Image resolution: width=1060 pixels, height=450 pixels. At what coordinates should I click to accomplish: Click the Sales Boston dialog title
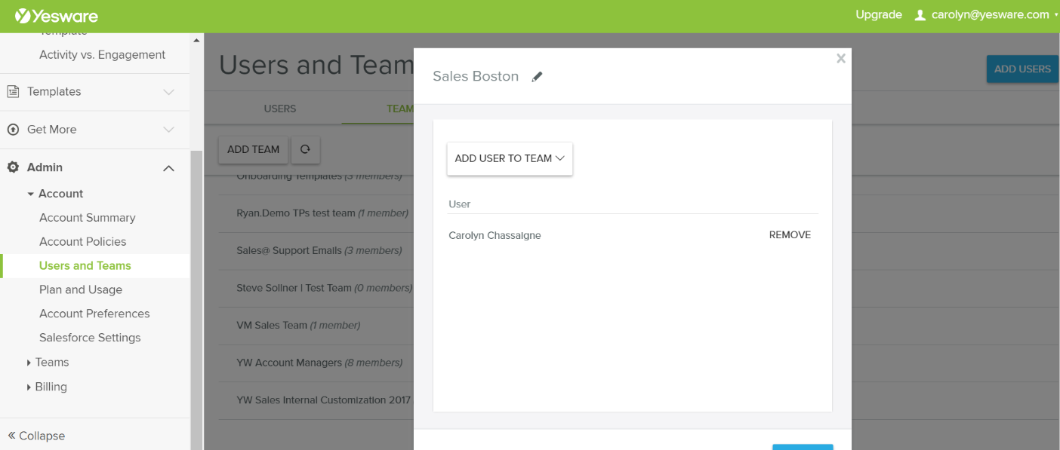coord(476,76)
